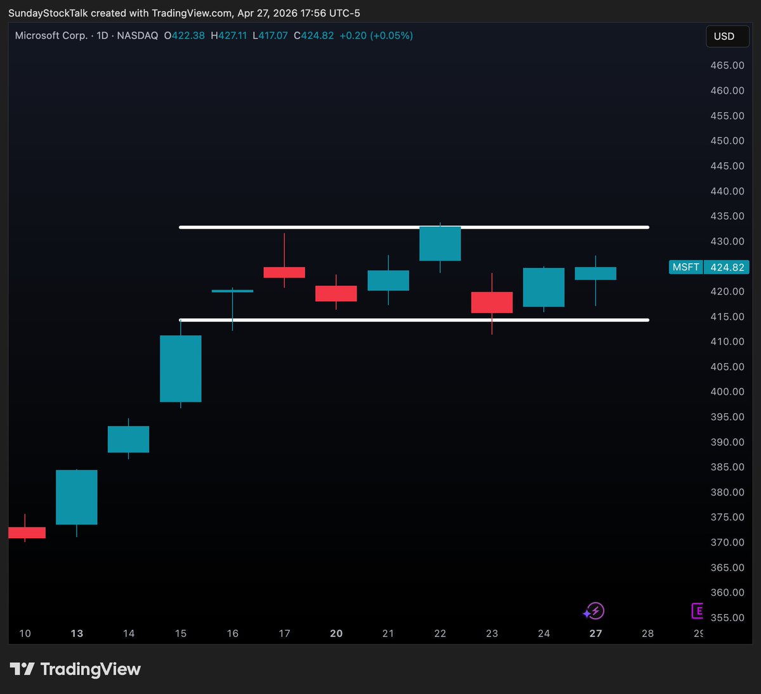Image resolution: width=761 pixels, height=694 pixels.
Task: Click the April 20 red candle
Action: pyautogui.click(x=336, y=293)
